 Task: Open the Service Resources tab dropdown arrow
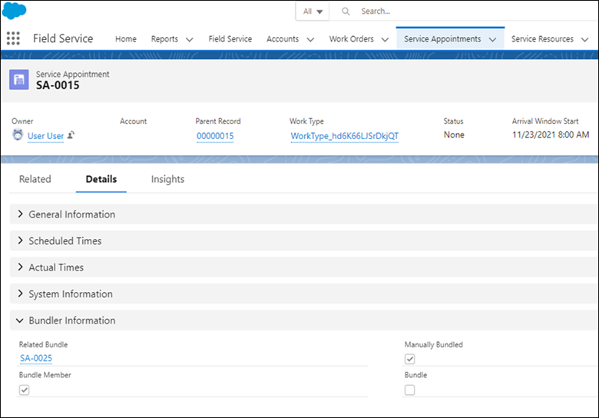tap(584, 39)
